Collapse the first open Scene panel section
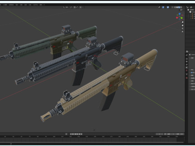 190,58
